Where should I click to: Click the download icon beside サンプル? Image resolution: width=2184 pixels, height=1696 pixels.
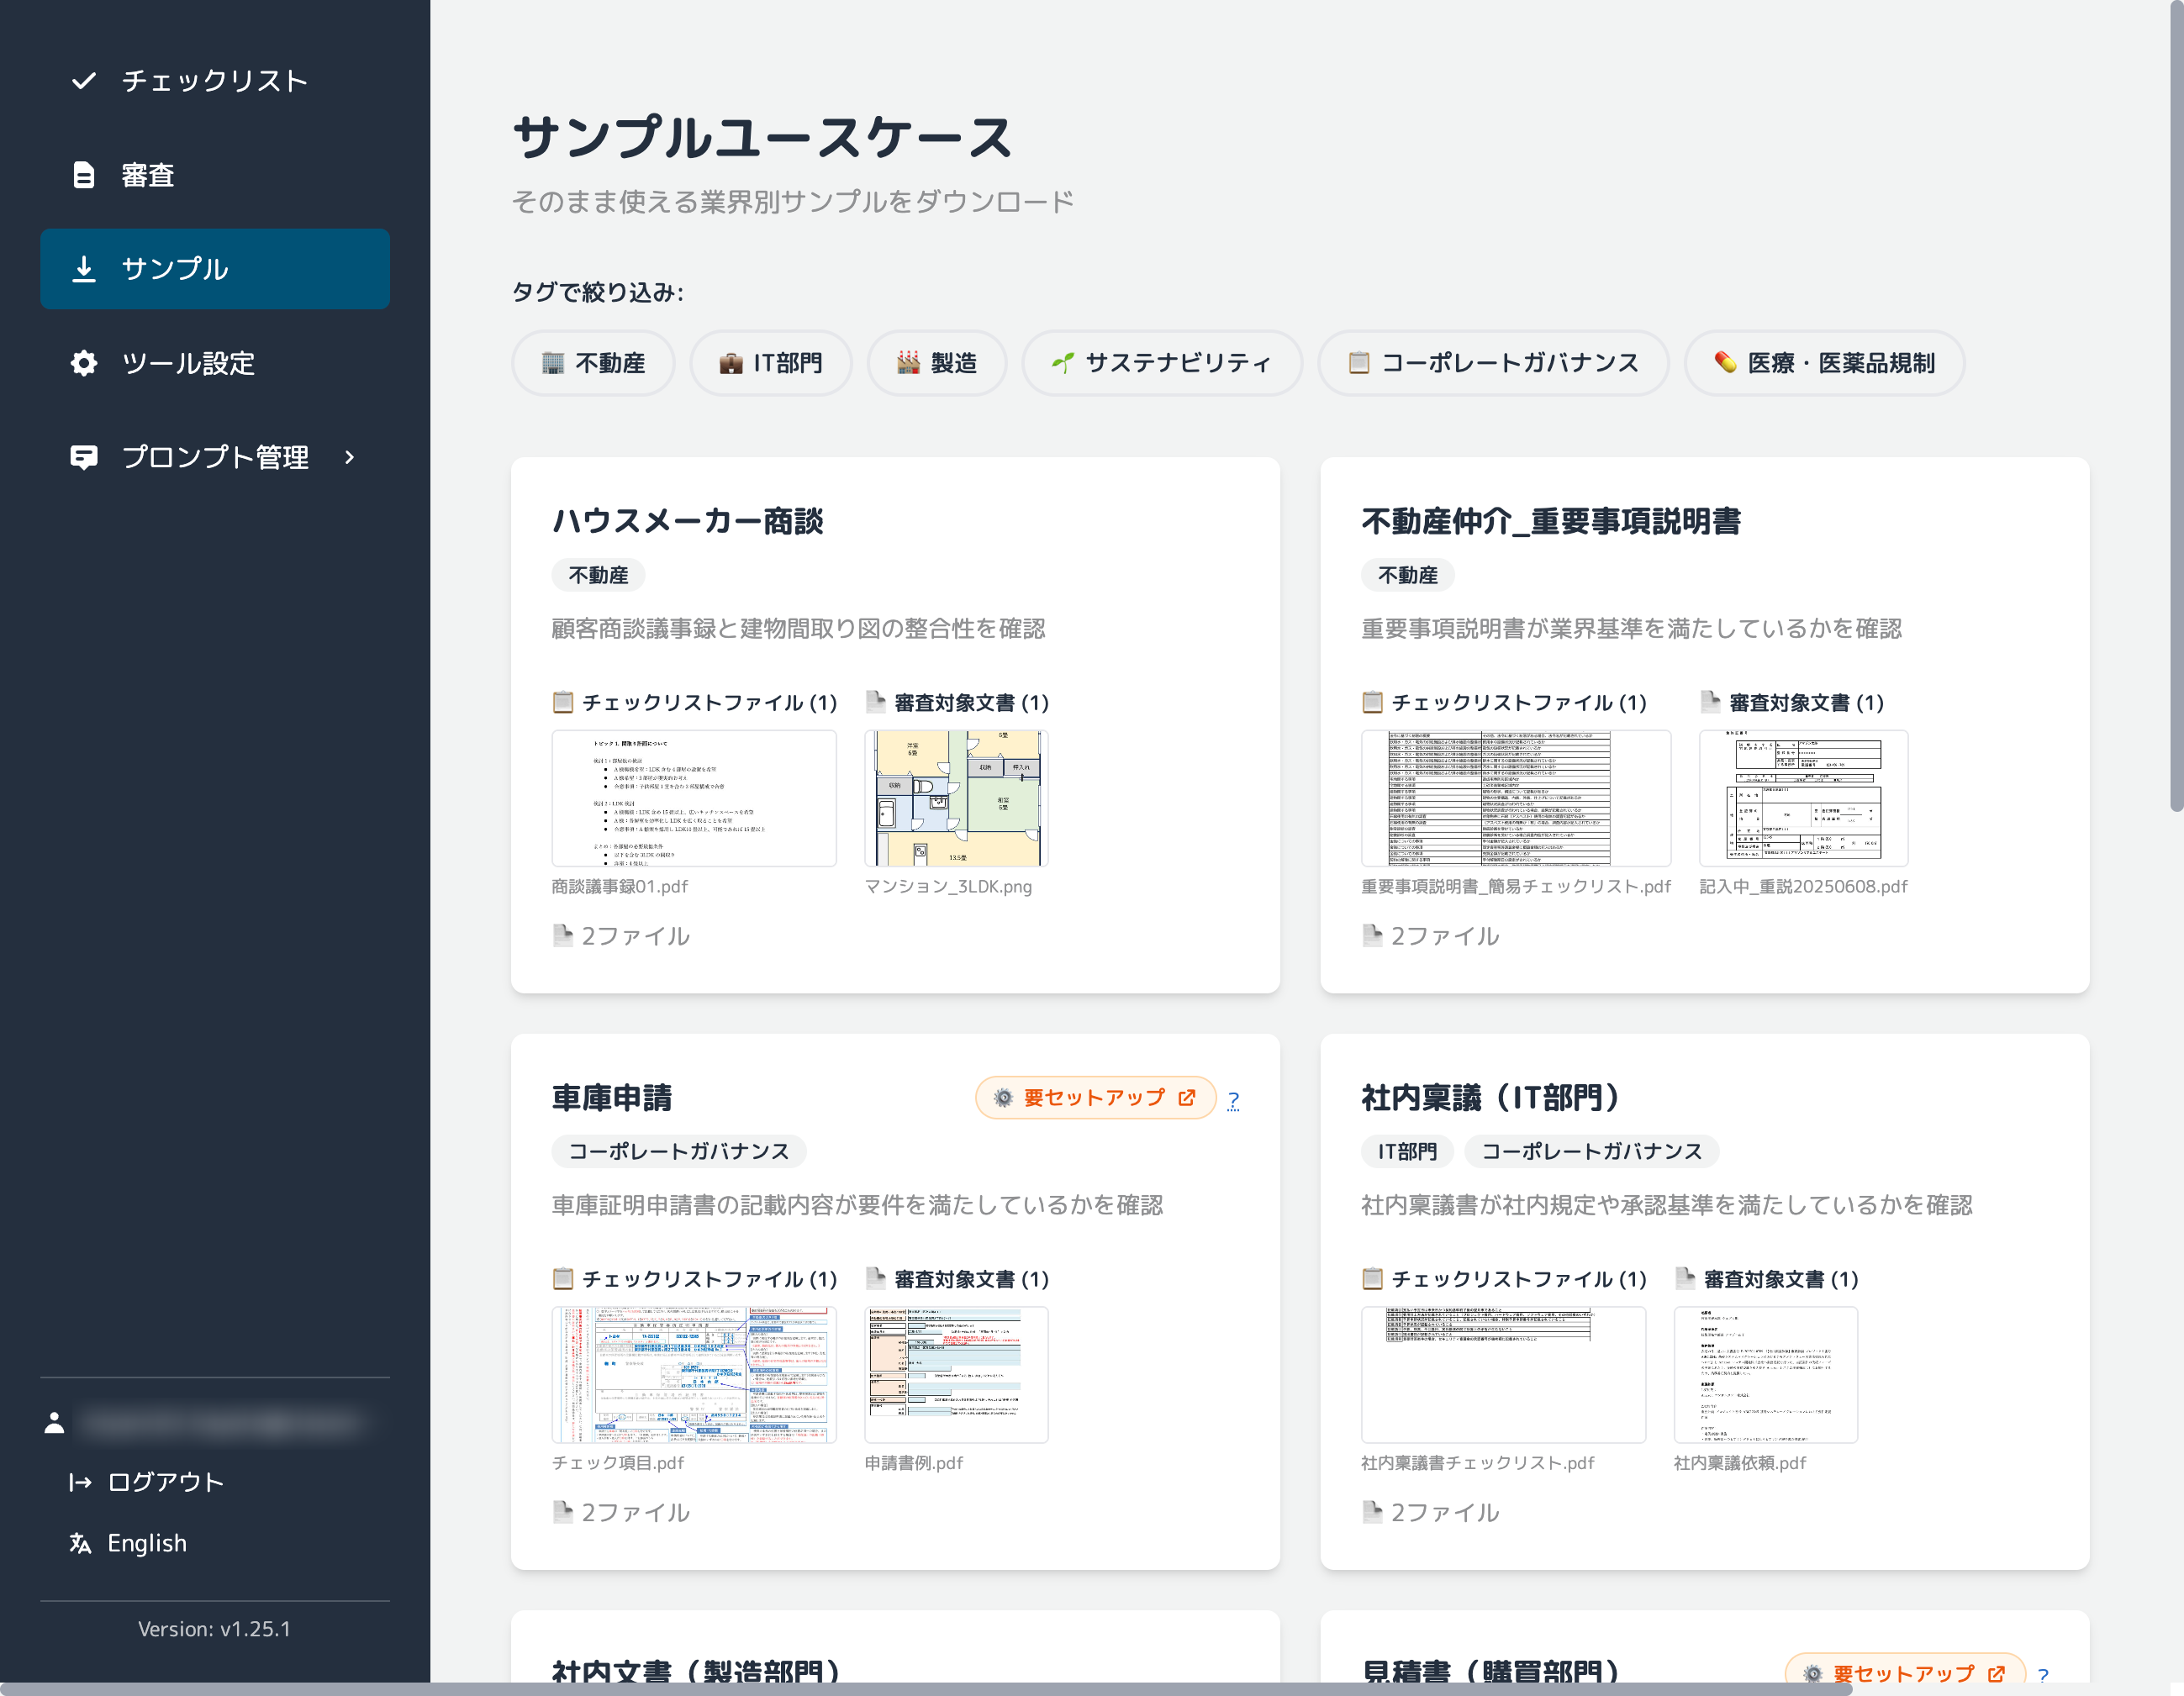coord(84,268)
